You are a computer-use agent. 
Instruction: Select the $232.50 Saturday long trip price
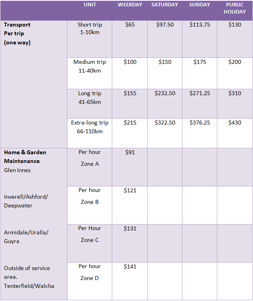(165, 93)
